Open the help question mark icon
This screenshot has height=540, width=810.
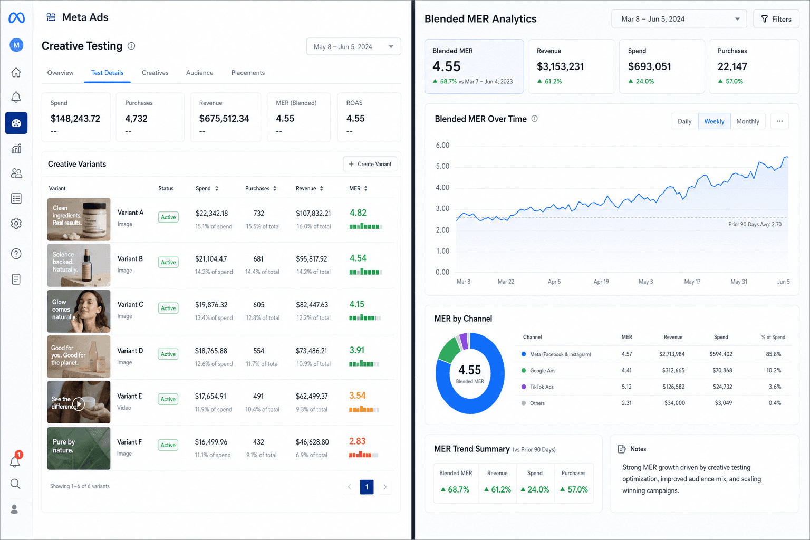click(x=16, y=254)
